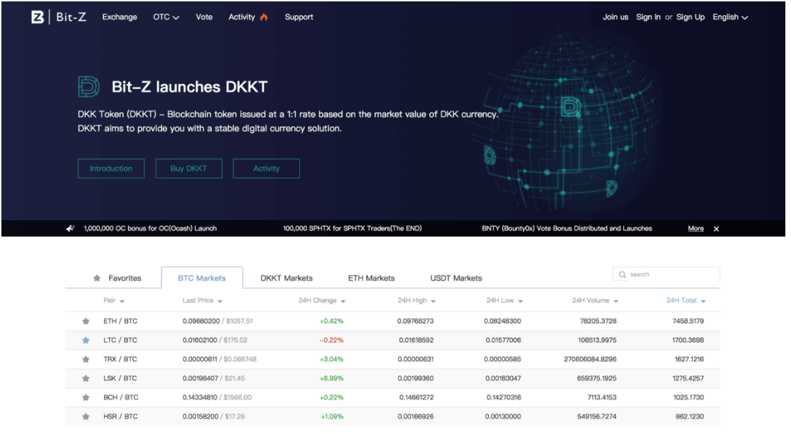
Task: Open the USDT Markets tab
Action: point(456,278)
